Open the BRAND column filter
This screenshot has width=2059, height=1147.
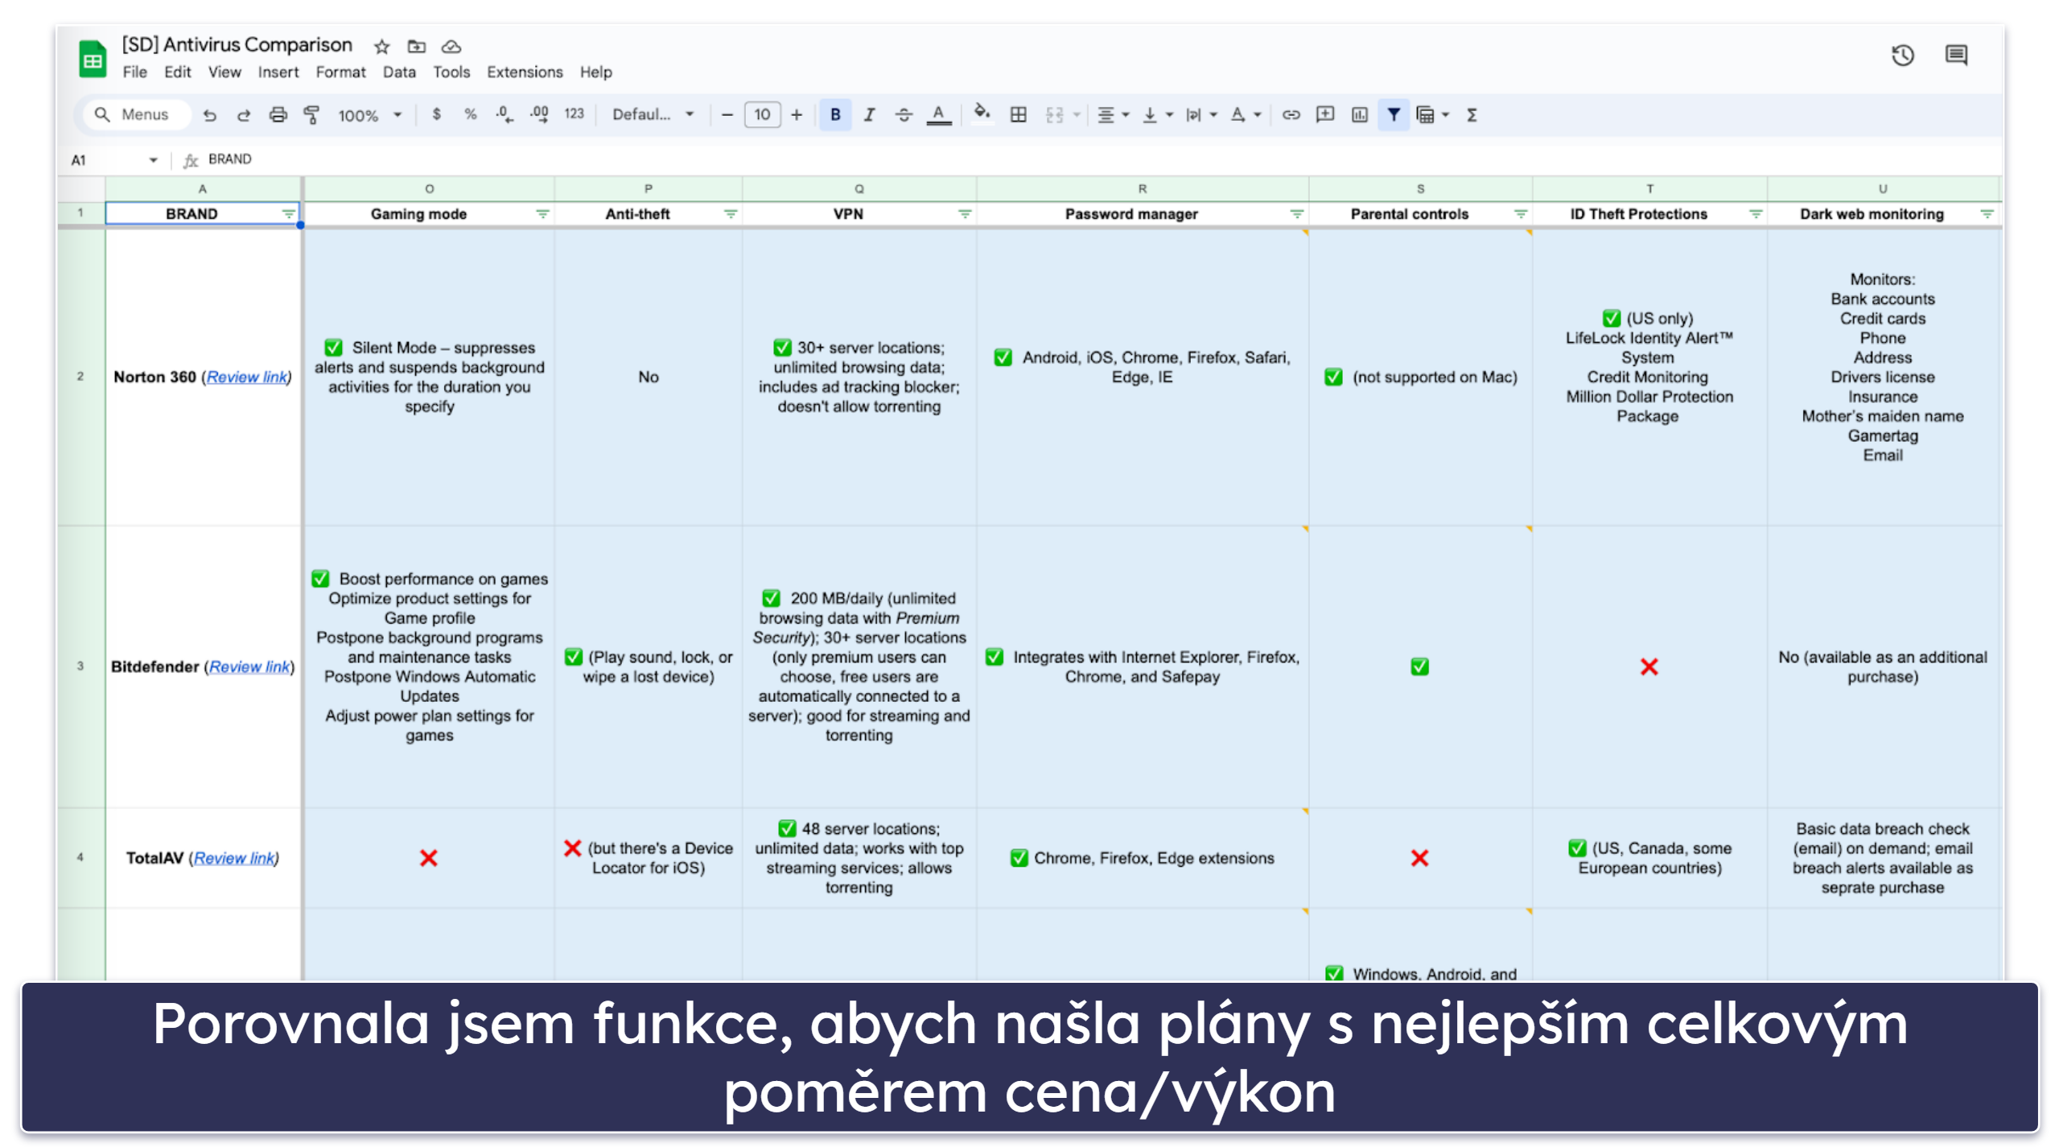point(288,214)
